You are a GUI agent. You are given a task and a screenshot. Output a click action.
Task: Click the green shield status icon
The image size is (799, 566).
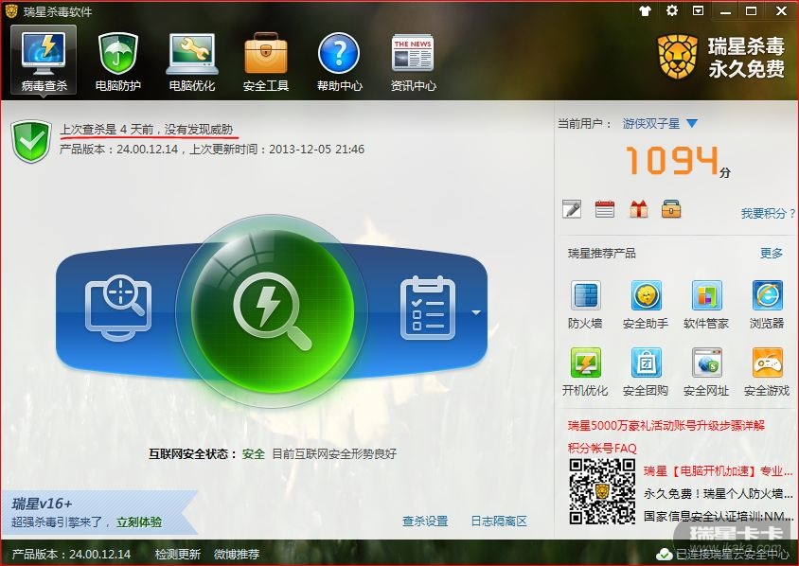click(x=31, y=141)
